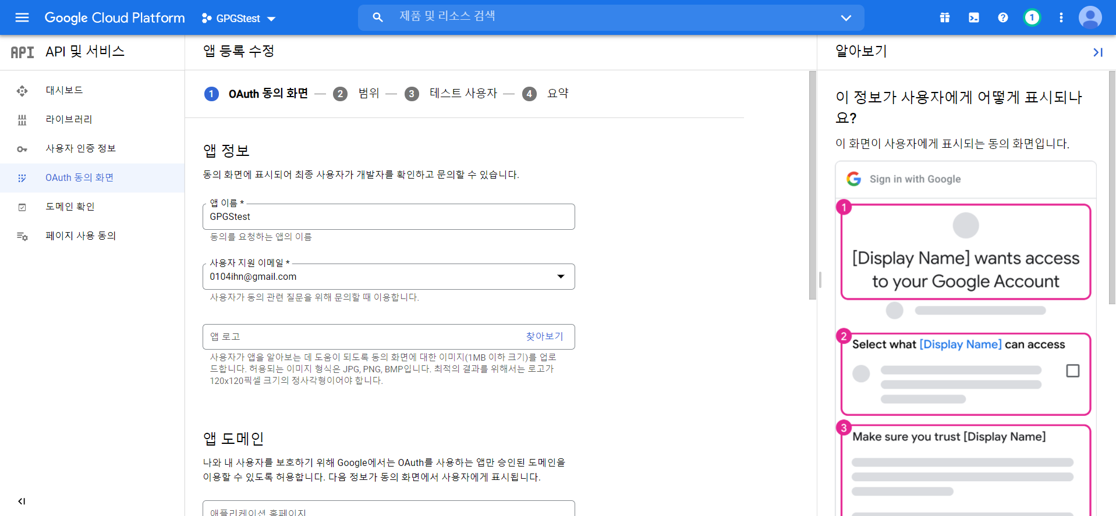Activate Cloud Shell terminal icon
The height and width of the screenshot is (516, 1116).
[x=974, y=18]
